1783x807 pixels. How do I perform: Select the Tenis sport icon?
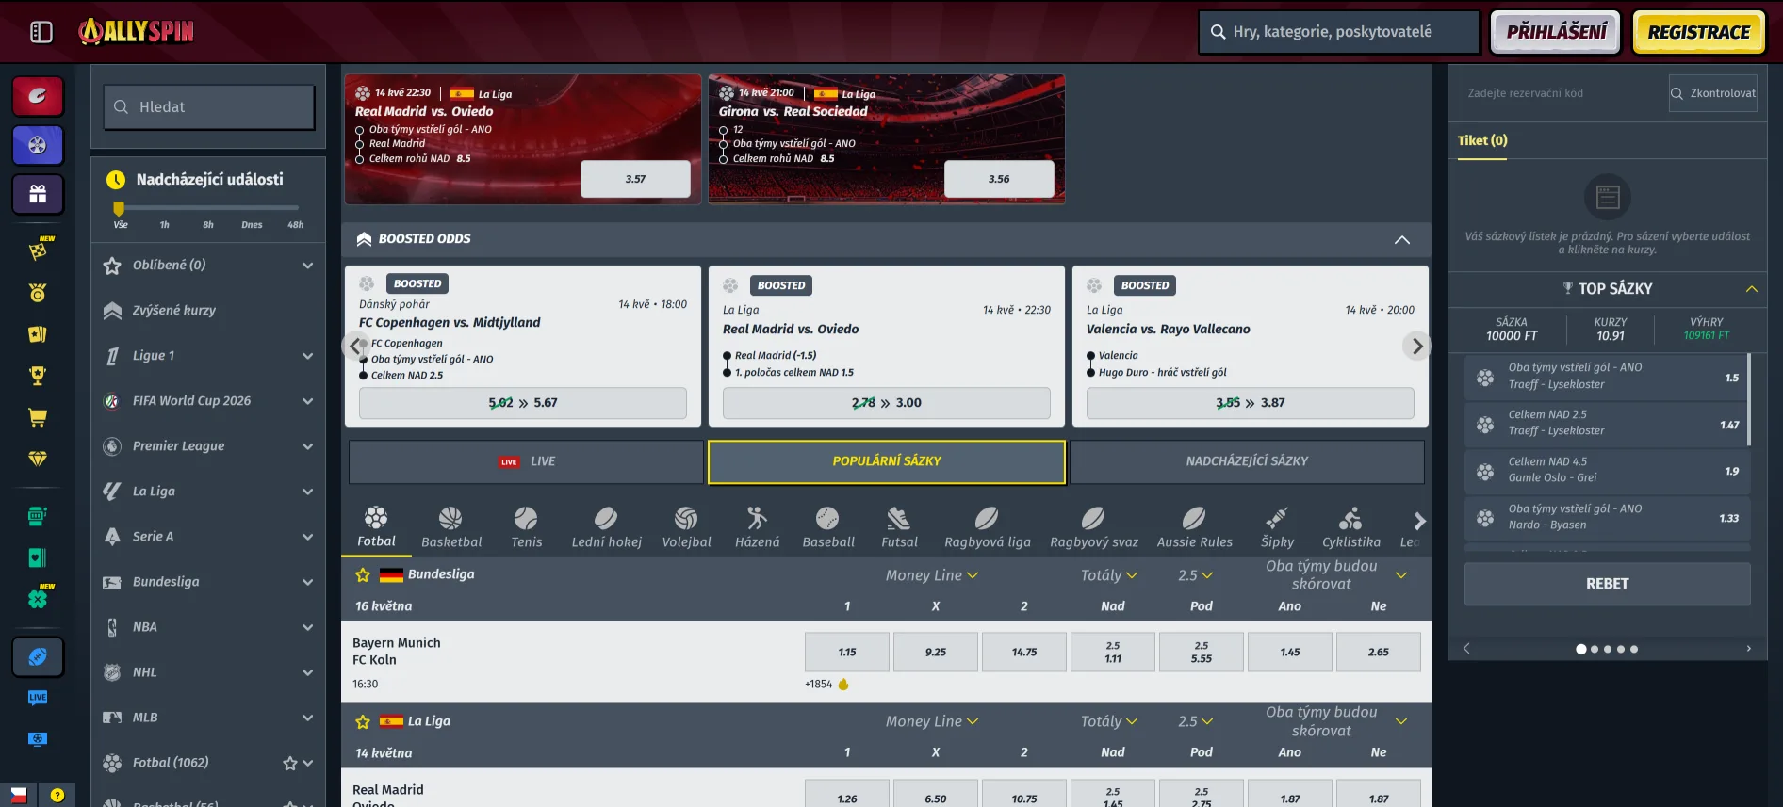[x=527, y=527]
